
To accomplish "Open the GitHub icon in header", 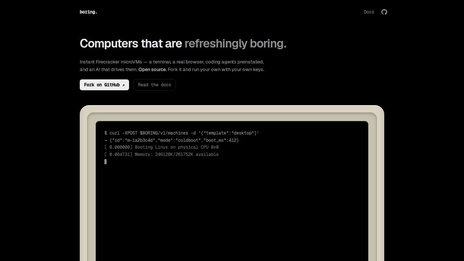I will [384, 12].
